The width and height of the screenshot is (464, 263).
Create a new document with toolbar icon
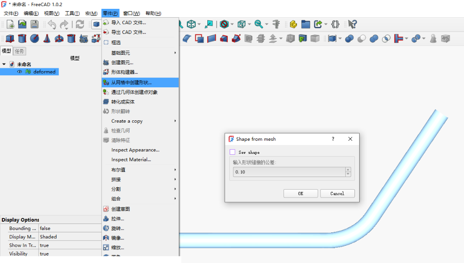[10, 24]
